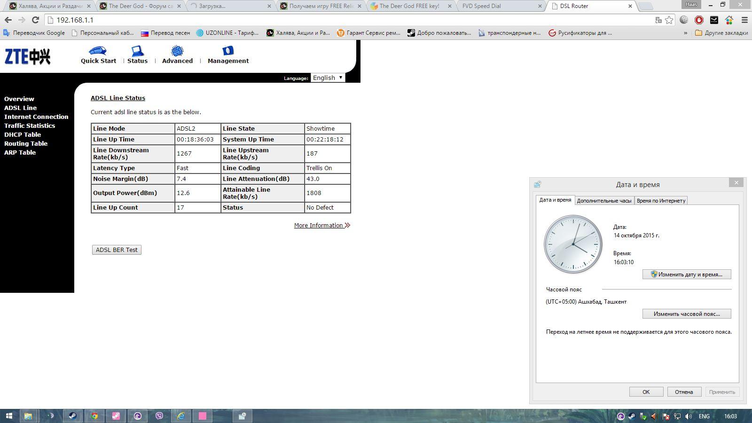Click the volume speaker tray icon
The width and height of the screenshot is (752, 423).
(x=689, y=416)
